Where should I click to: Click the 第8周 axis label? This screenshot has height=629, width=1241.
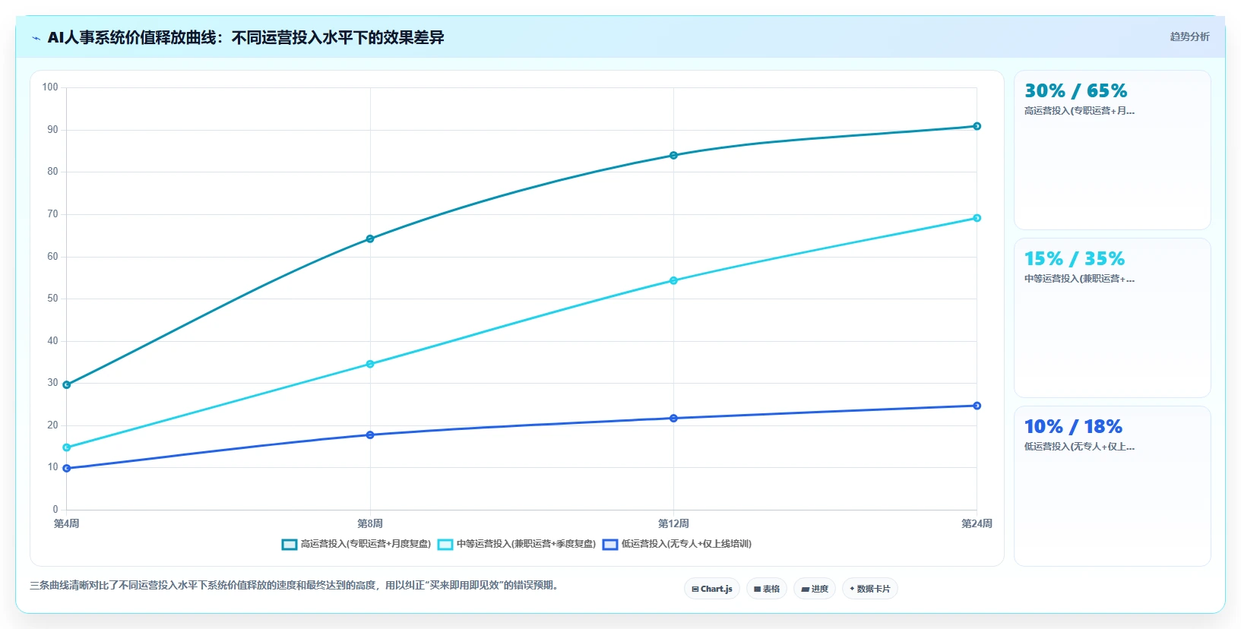click(x=370, y=523)
